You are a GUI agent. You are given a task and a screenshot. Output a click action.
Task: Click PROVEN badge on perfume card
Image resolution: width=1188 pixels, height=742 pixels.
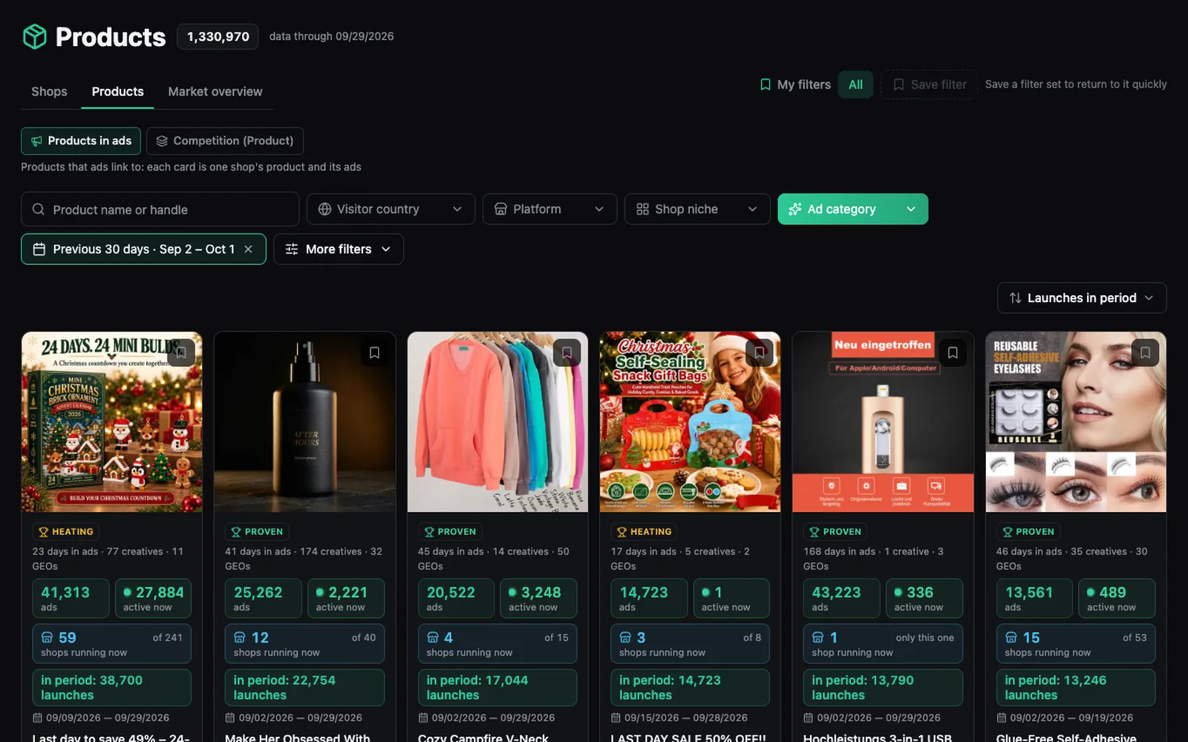pyautogui.click(x=257, y=531)
